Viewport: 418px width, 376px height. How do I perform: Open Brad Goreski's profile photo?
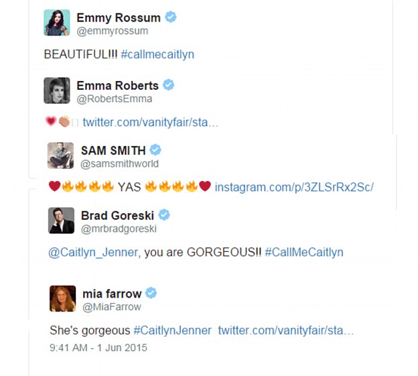(x=62, y=221)
